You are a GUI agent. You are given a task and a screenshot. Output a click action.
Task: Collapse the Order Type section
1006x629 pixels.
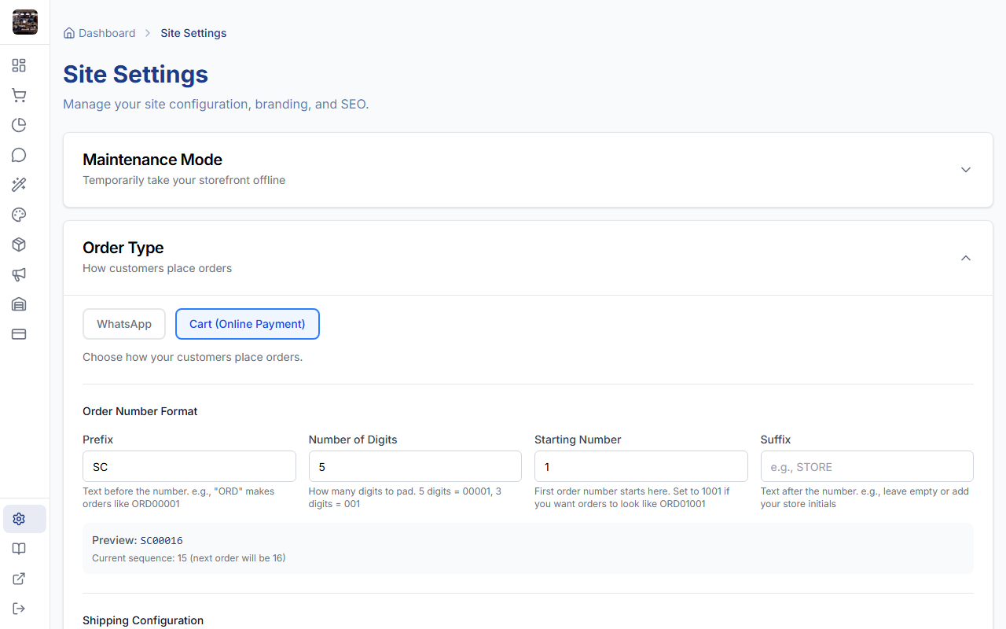tap(966, 258)
